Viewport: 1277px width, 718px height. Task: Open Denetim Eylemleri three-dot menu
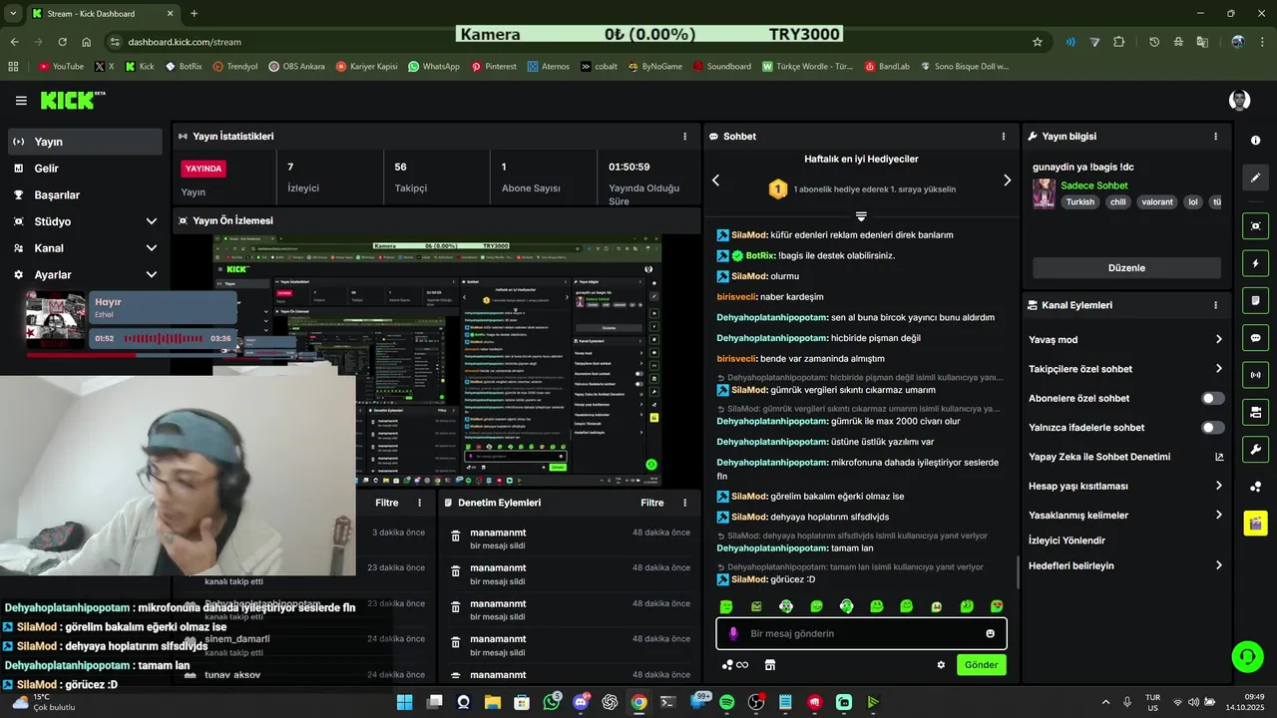(x=684, y=503)
